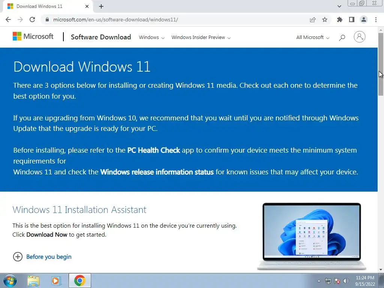Image resolution: width=384 pixels, height=288 pixels.
Task: Click the search magnifier on Microsoft site
Action: [342, 37]
